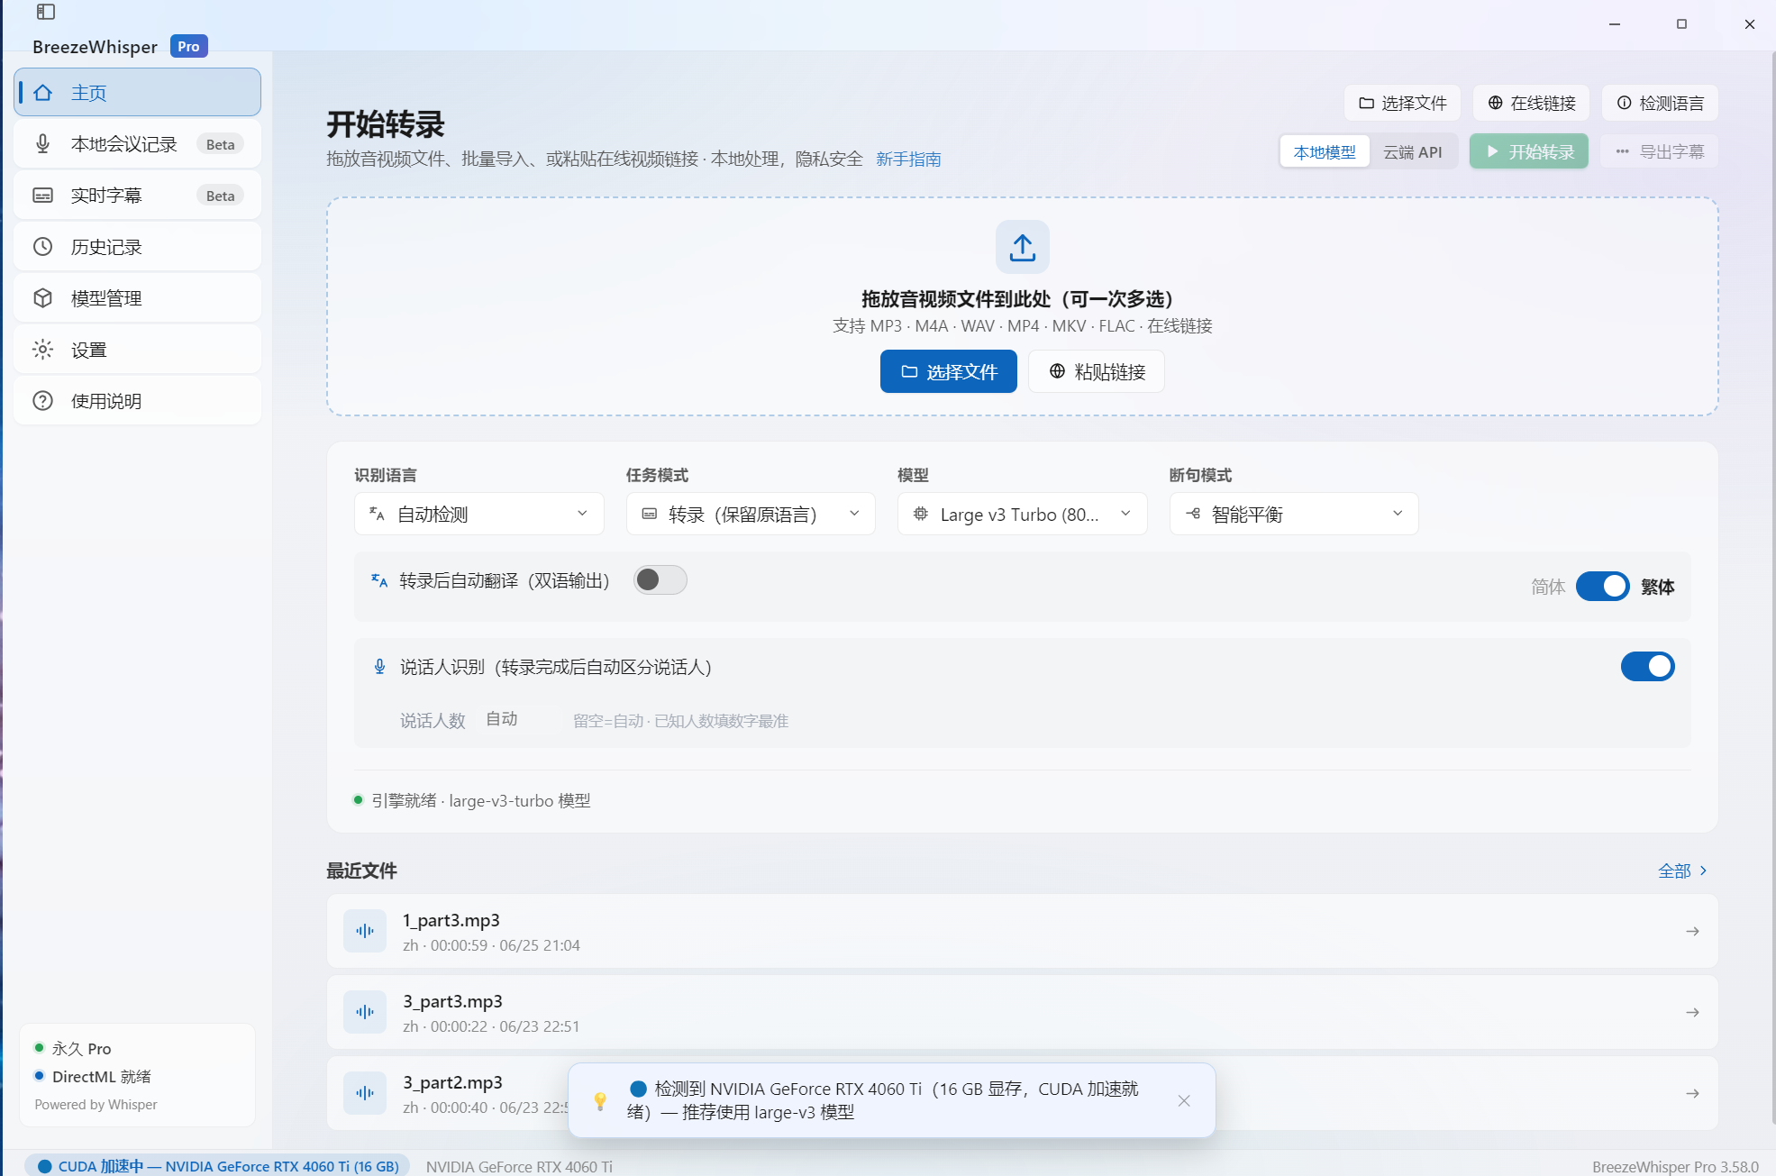The image size is (1776, 1176).
Task: Click CUDA 加速中 status bar badge
Action: [x=217, y=1166]
